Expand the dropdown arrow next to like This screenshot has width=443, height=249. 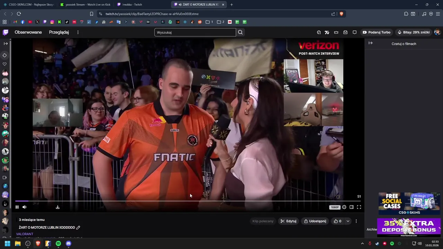click(348, 221)
